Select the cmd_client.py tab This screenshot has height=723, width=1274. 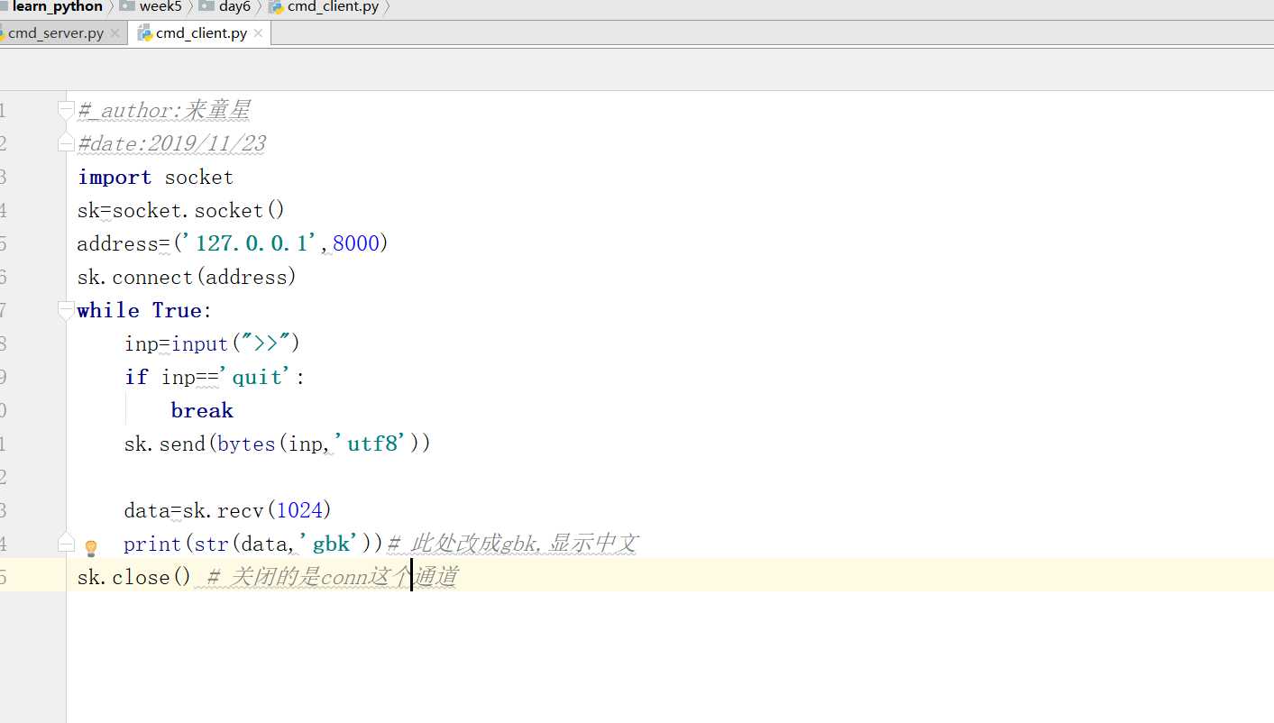click(x=200, y=33)
